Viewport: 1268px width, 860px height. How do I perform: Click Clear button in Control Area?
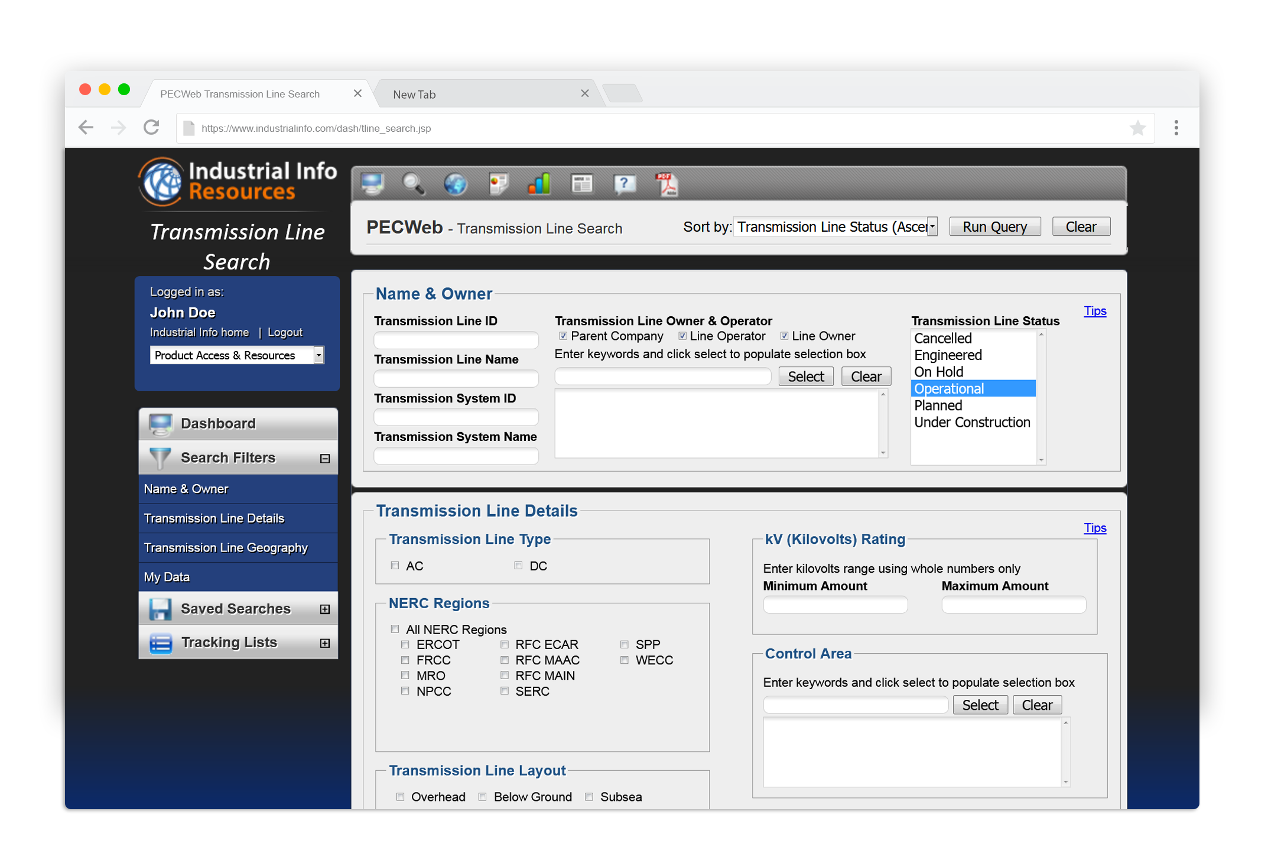(1037, 705)
